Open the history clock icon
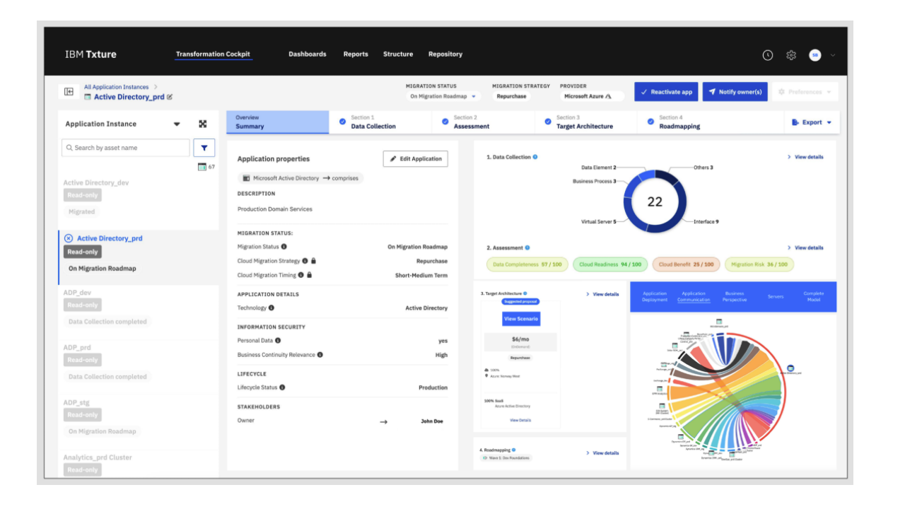Screen dimensions: 905x509 768,55
